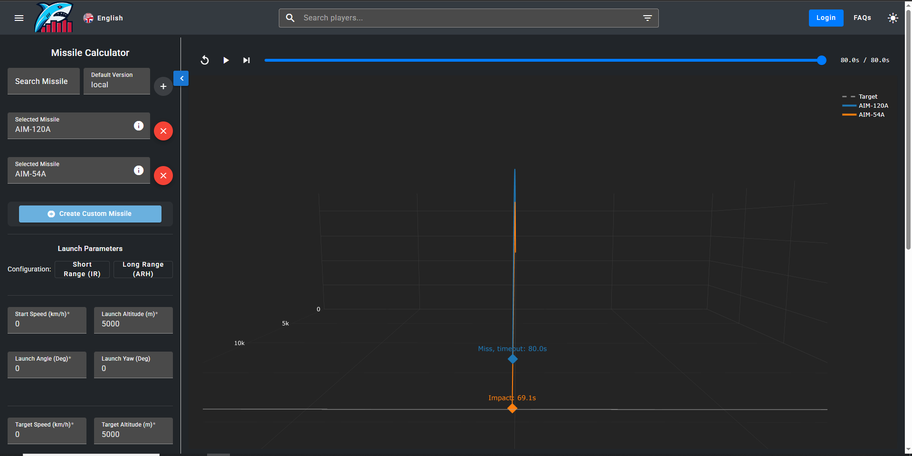This screenshot has height=456, width=912.
Task: Open the search filter options
Action: pyautogui.click(x=647, y=18)
